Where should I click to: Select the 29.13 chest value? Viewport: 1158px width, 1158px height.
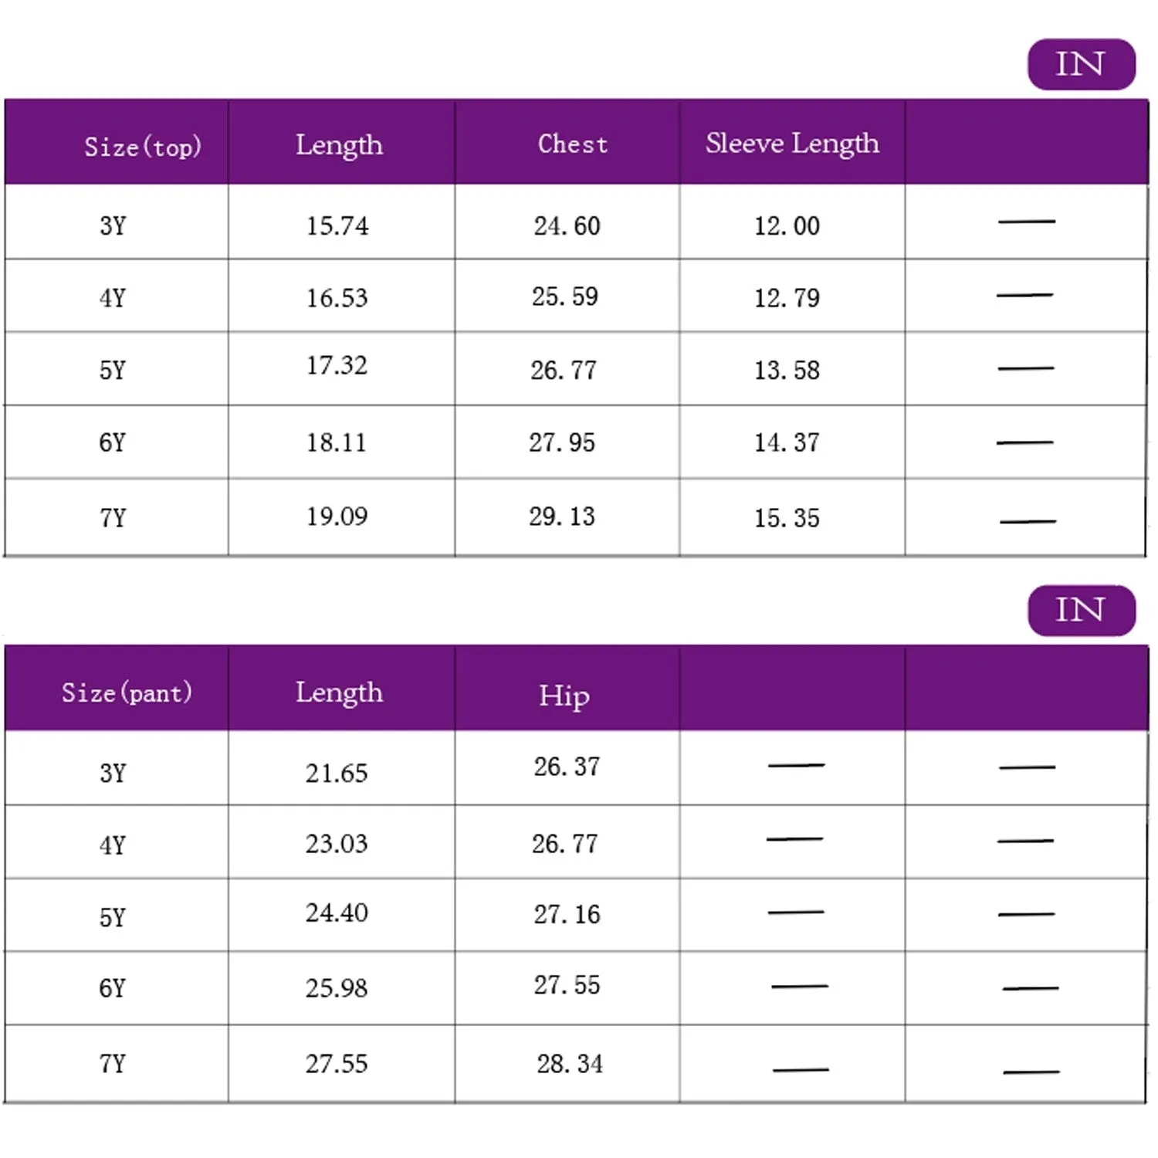click(562, 516)
